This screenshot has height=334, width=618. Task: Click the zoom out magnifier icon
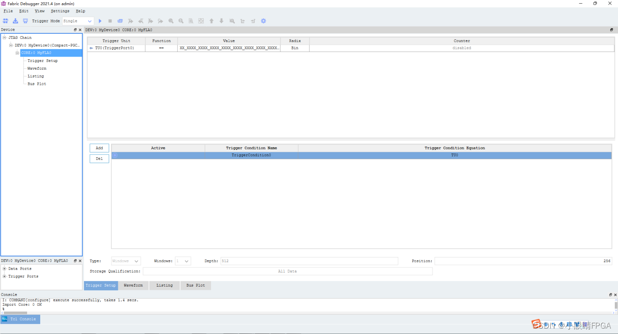(181, 21)
